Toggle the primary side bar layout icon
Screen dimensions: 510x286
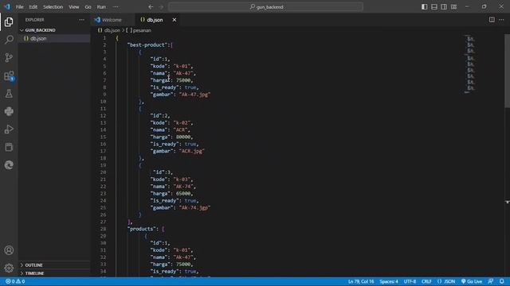point(424,7)
